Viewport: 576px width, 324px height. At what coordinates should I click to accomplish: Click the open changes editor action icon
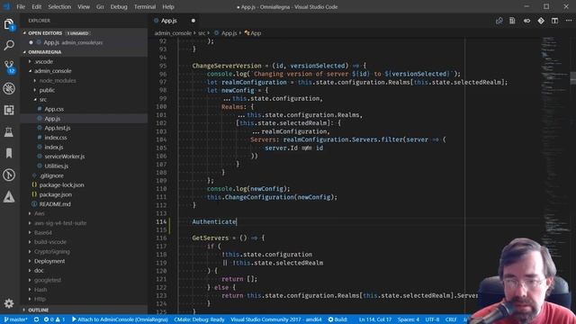(499, 21)
